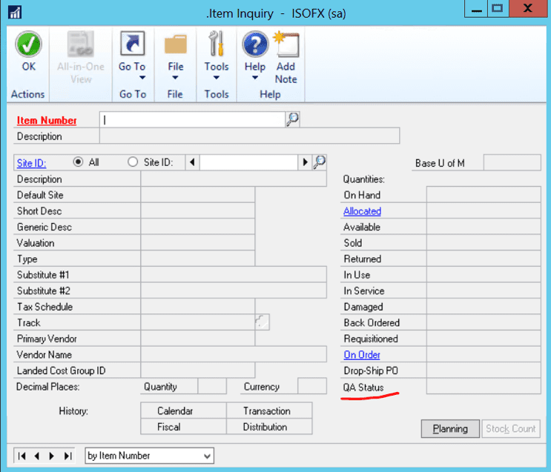The image size is (551, 472).
Task: Go to the next site with the right arrow
Action: click(304, 162)
